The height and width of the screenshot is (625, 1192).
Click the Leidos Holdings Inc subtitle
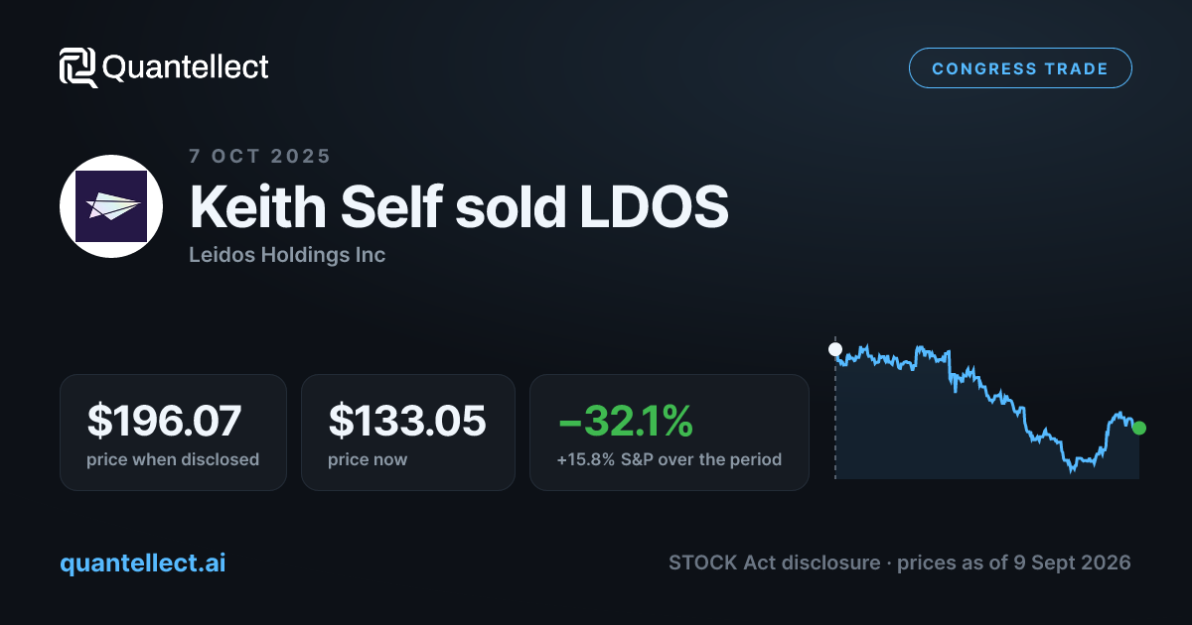(x=287, y=255)
